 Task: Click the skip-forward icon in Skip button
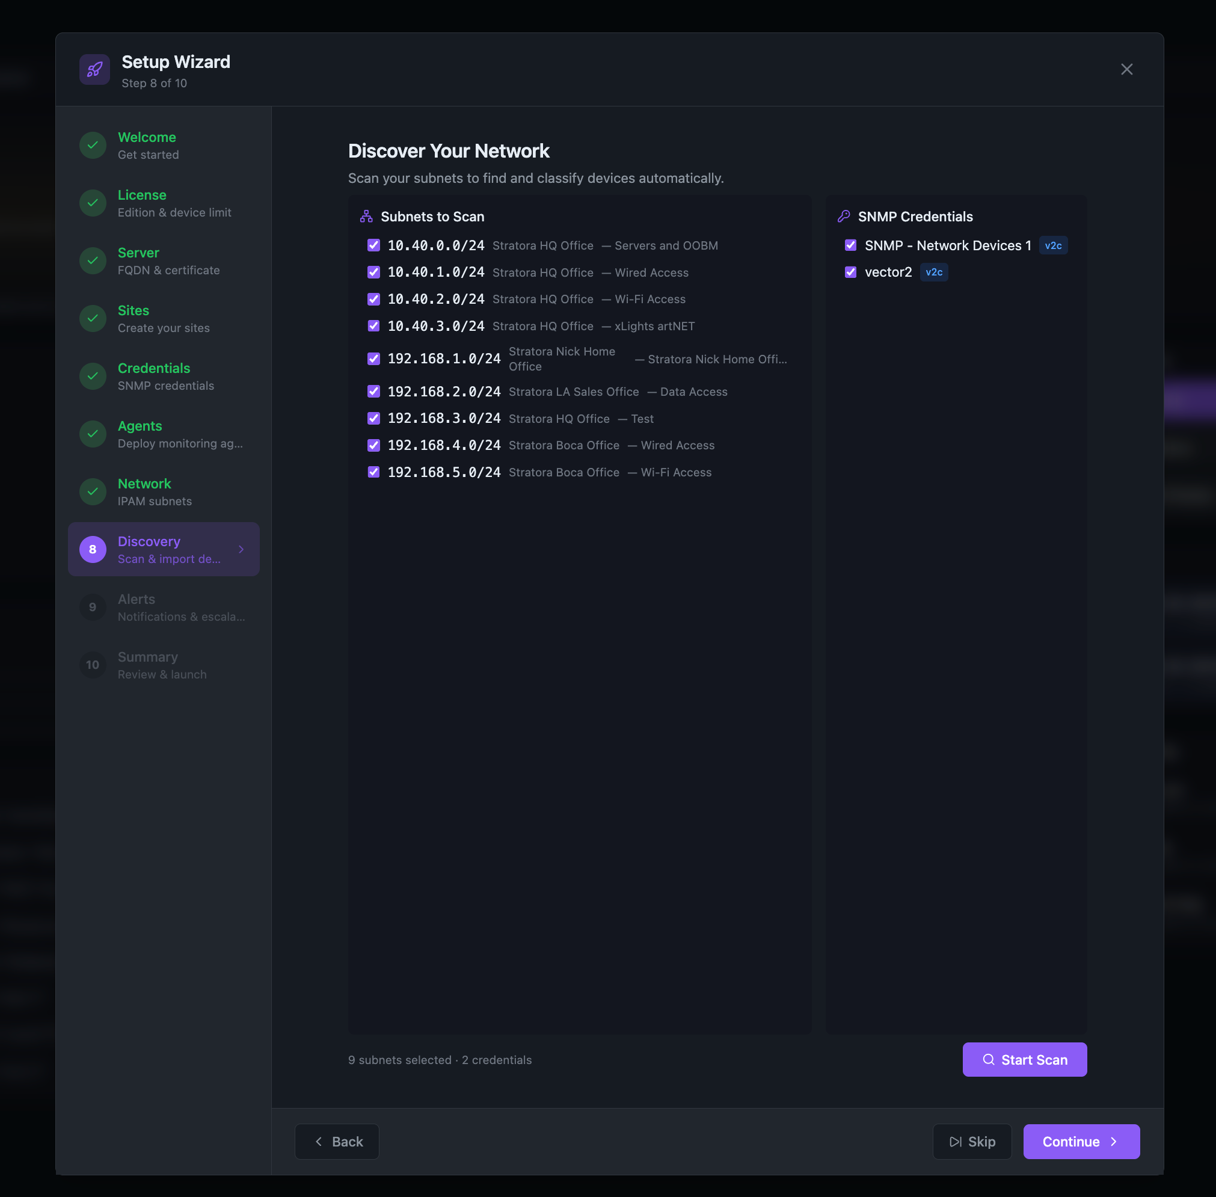[955, 1142]
